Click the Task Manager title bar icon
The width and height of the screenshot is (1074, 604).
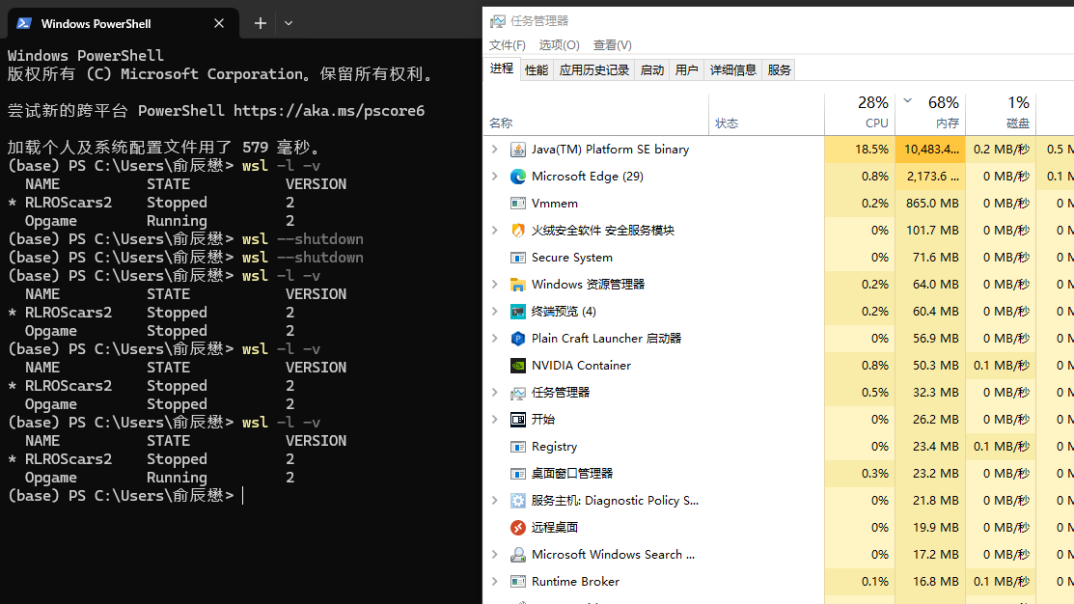click(497, 21)
